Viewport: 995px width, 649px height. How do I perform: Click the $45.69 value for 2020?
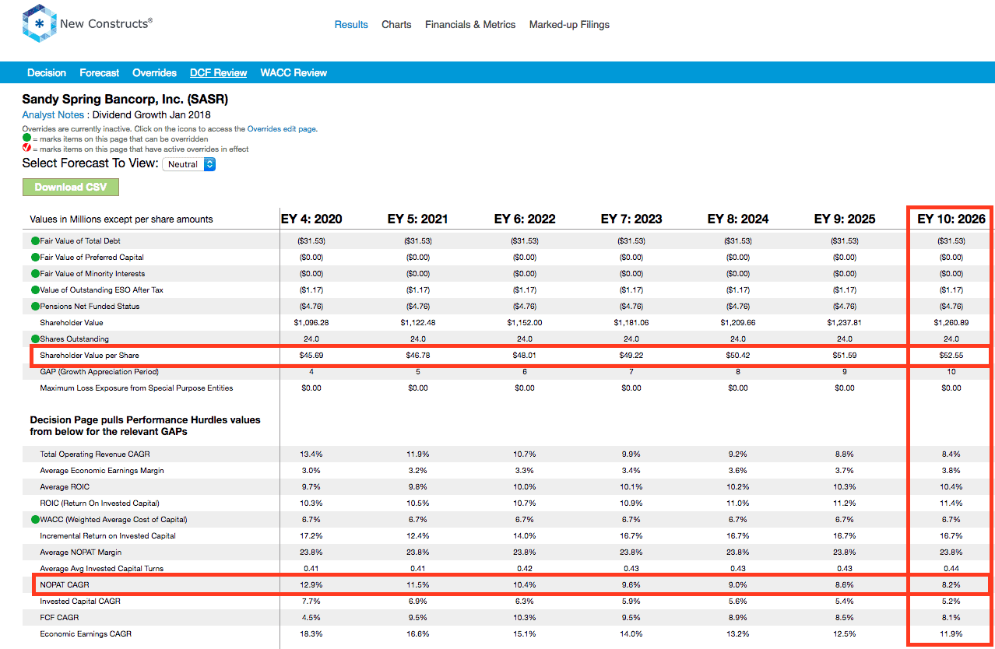point(311,356)
